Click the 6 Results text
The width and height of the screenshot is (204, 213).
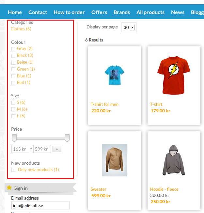click(94, 40)
